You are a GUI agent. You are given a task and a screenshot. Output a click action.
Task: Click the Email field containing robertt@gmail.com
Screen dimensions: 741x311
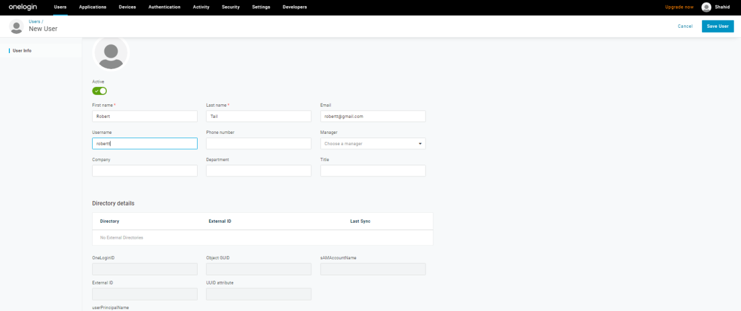point(373,116)
